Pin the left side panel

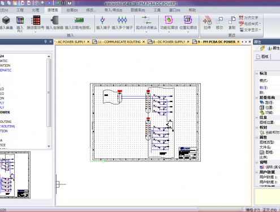(x=45, y=42)
